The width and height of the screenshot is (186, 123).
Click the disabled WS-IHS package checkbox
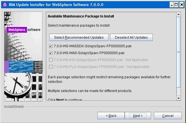click(x=51, y=60)
